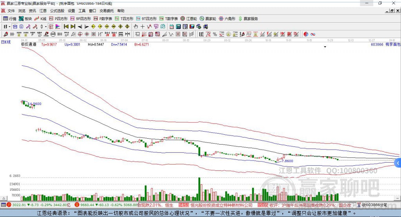This screenshot has height=217, width=401.
Task: Open the 浏览 menu
Action: (22, 11)
